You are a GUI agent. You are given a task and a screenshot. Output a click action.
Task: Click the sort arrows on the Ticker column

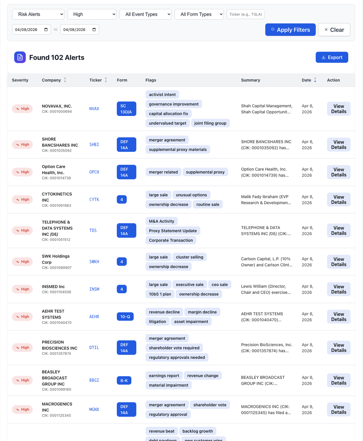(x=105, y=80)
